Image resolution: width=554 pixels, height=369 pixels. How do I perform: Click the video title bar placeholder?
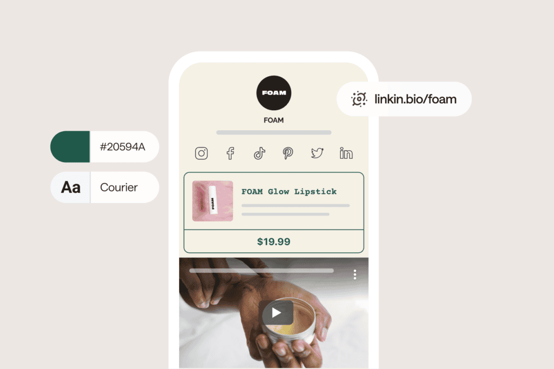tap(261, 271)
